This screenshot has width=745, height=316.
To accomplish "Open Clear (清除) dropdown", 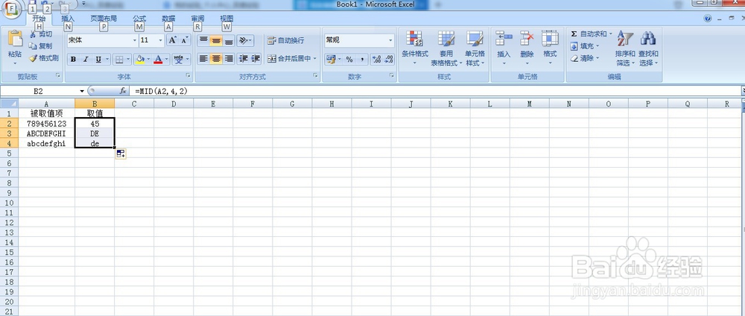I will pyautogui.click(x=585, y=58).
